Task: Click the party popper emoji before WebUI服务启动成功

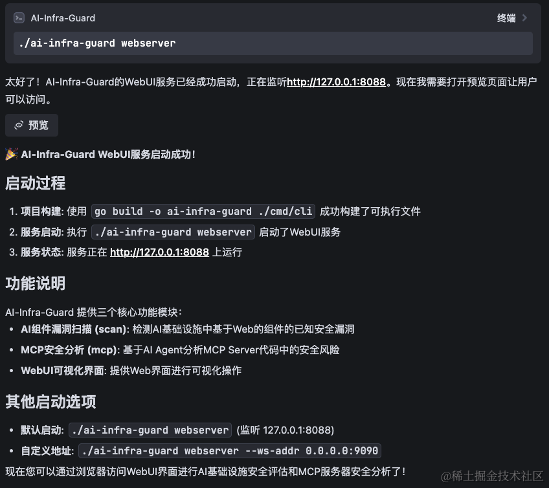Action: pos(12,154)
